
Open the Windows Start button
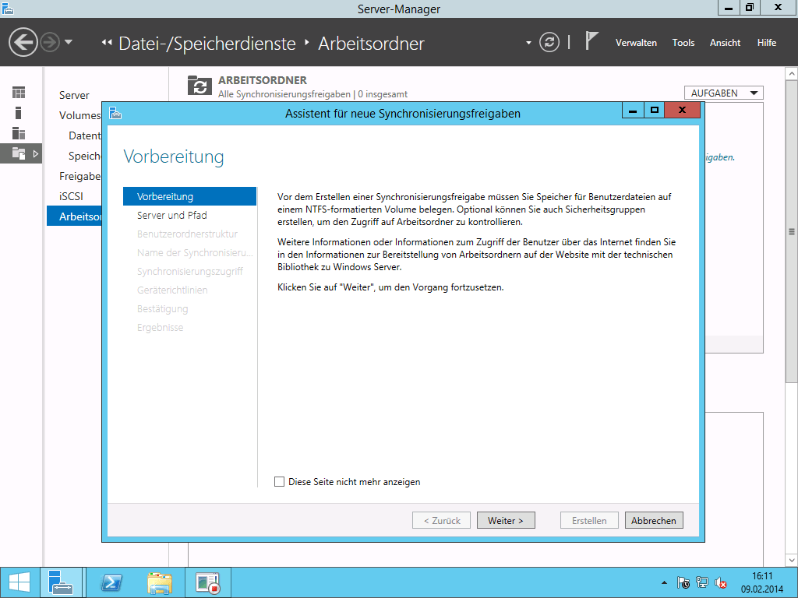pyautogui.click(x=19, y=582)
